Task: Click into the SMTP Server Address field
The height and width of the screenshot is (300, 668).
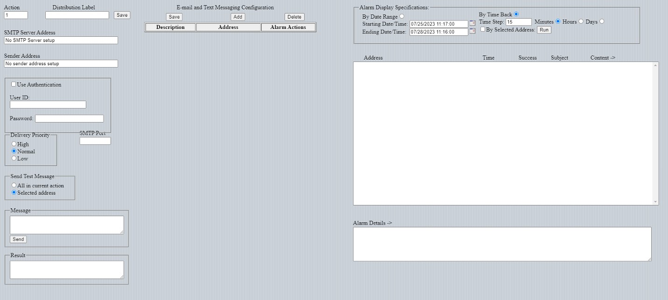Action: point(61,41)
